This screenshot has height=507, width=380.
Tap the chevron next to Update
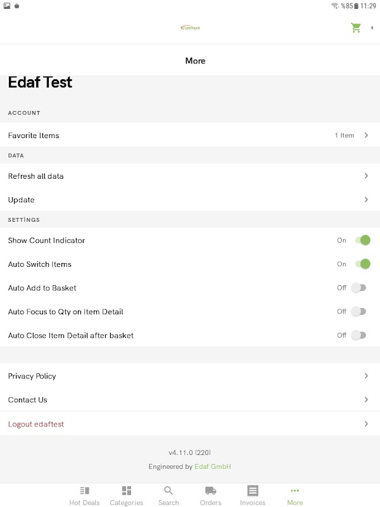click(x=366, y=200)
